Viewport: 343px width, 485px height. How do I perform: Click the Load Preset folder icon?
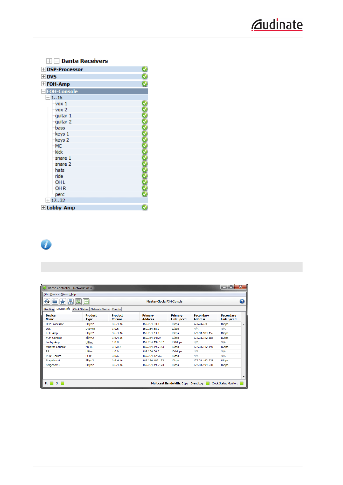coord(55,301)
